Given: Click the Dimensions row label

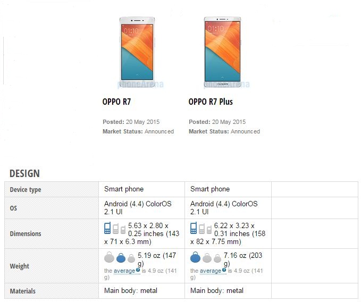Looking at the screenshot, I should [x=26, y=233].
